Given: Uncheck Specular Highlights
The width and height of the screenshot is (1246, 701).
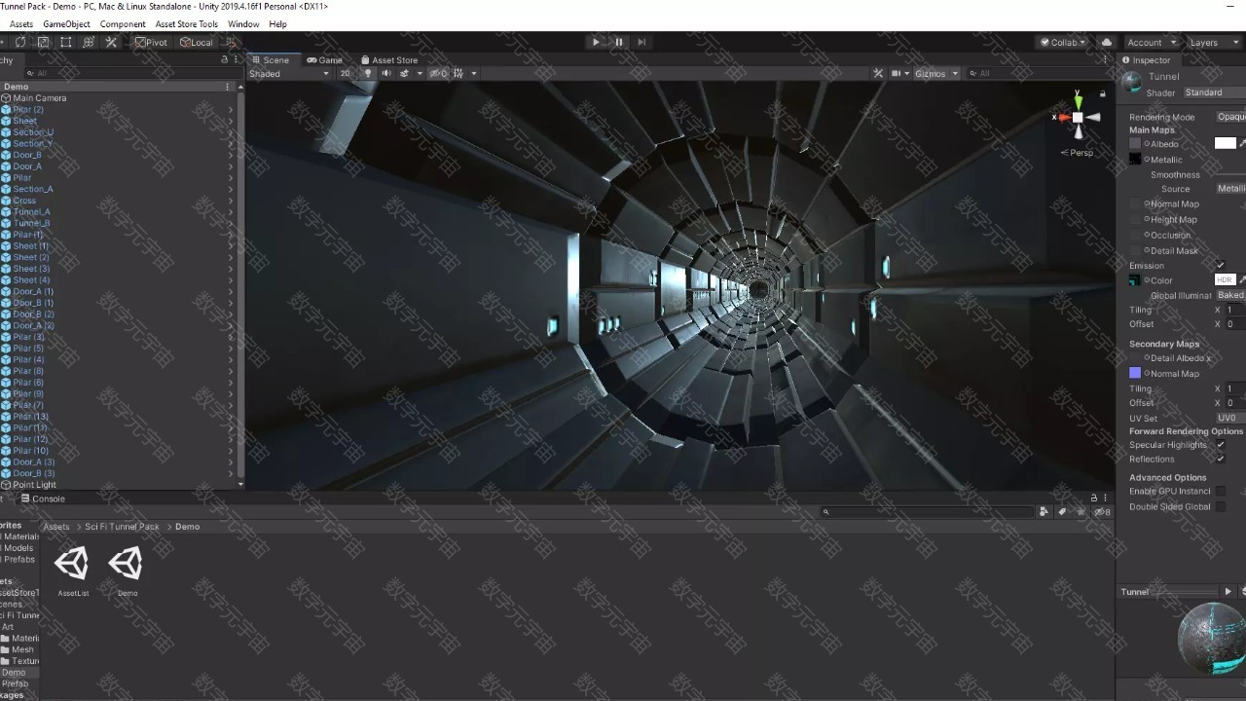Looking at the screenshot, I should [x=1220, y=445].
